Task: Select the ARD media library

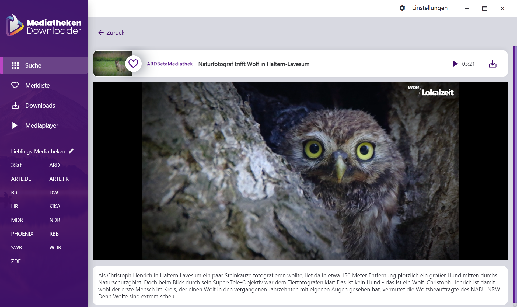Action: tap(54, 165)
